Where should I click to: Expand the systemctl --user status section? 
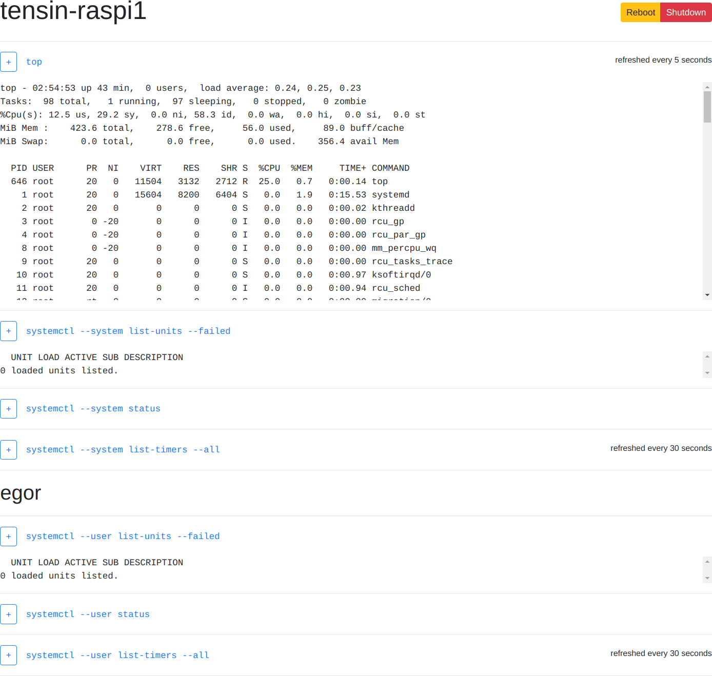(x=8, y=614)
